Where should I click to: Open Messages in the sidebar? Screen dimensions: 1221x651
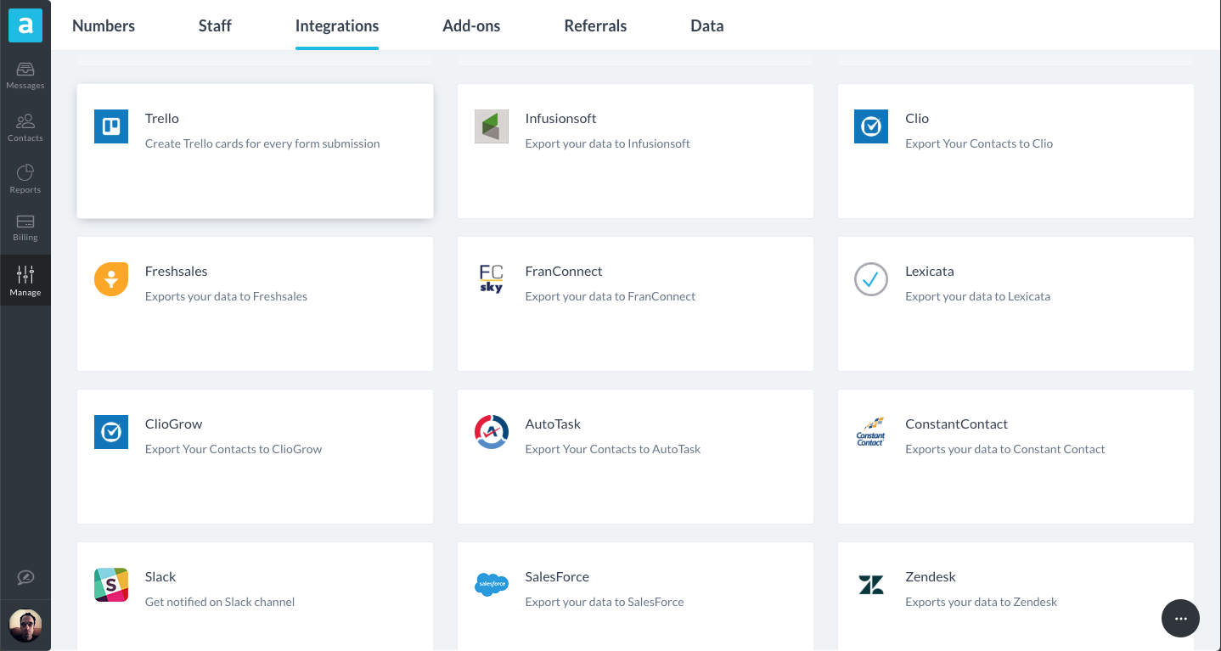(25, 76)
